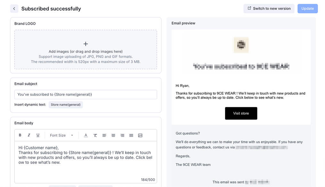Go back using the back arrow
Image resolution: width=325 pixels, height=187 pixels.
(14, 9)
